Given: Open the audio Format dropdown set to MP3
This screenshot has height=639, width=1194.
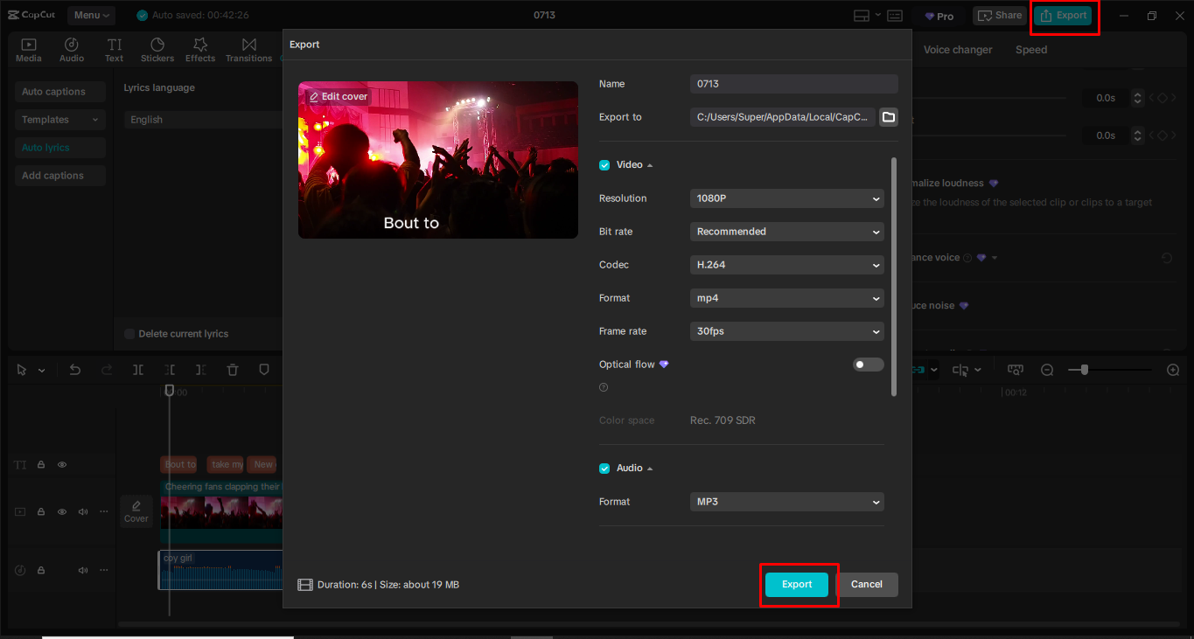Looking at the screenshot, I should [x=786, y=502].
